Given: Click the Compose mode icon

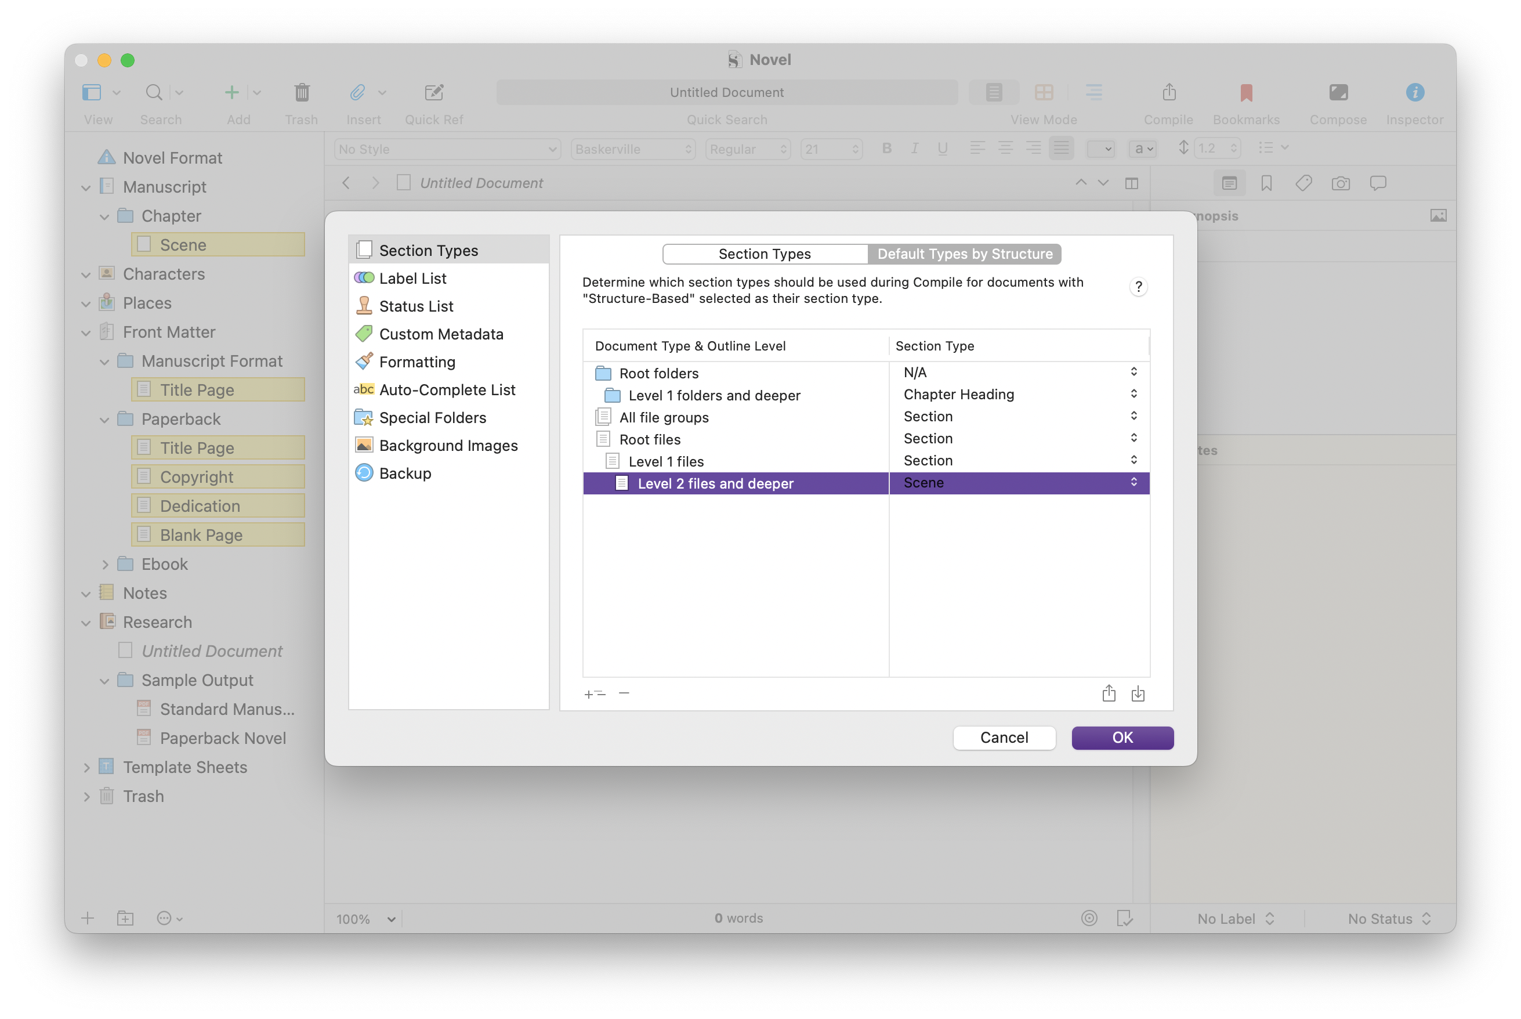Looking at the screenshot, I should 1337,92.
